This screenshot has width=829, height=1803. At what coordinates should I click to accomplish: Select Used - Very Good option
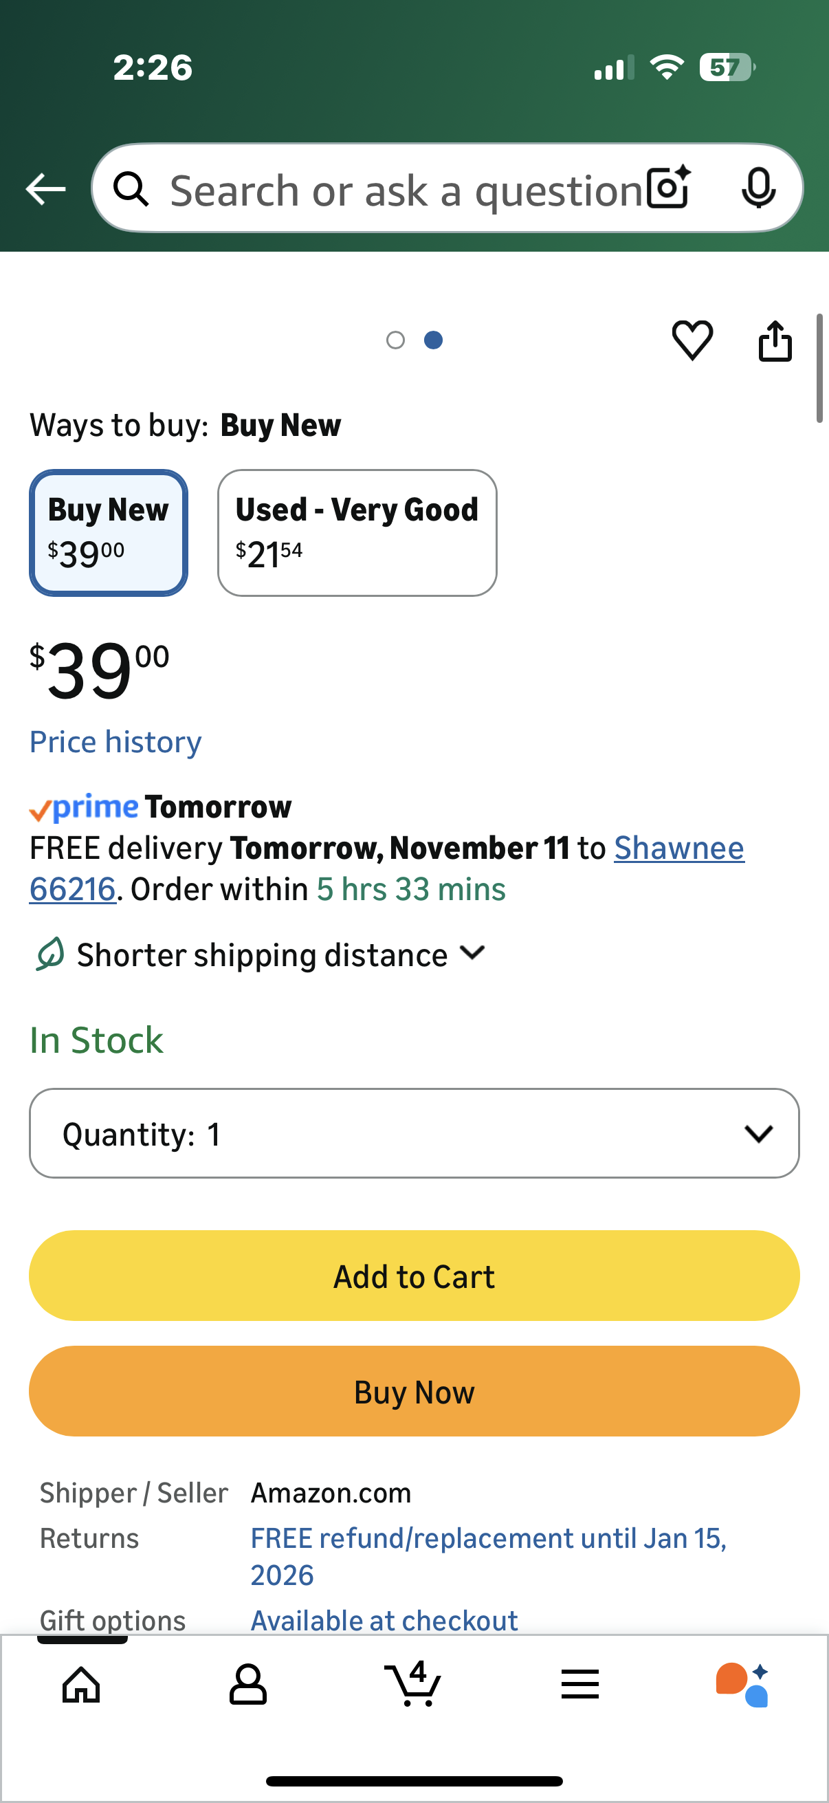357,533
